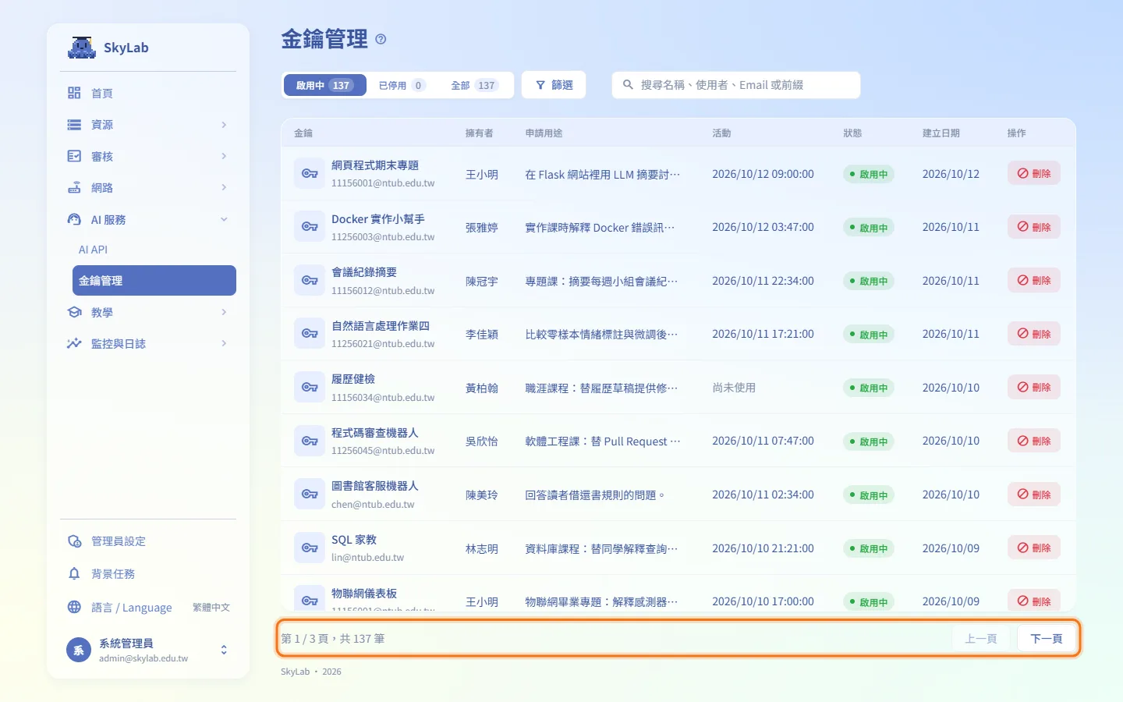This screenshot has height=702, width=1123.
Task: Click the 建立日期 column header
Action: tap(941, 133)
